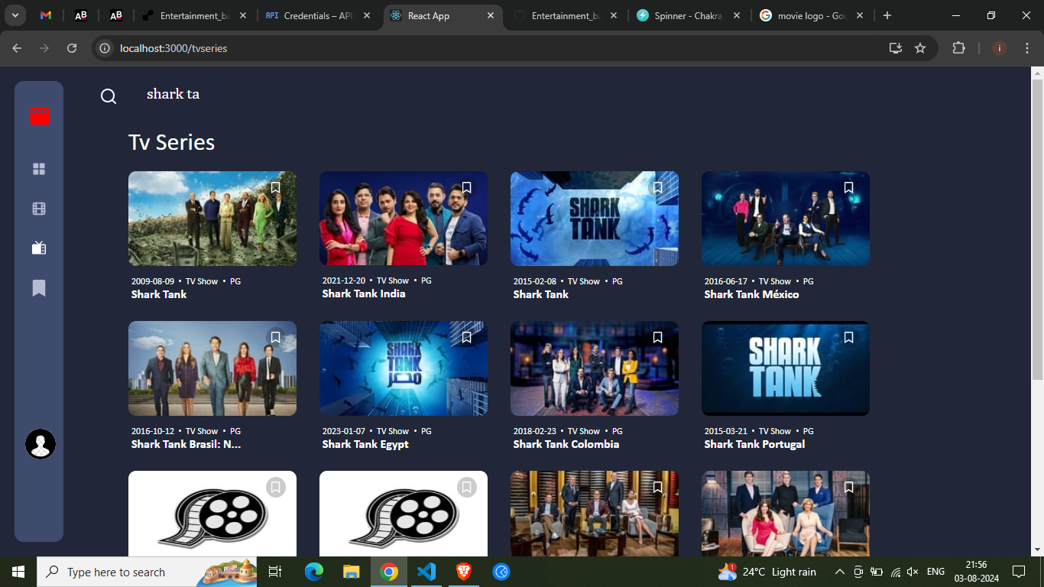Open the browser extensions puzzle icon

click(958, 48)
